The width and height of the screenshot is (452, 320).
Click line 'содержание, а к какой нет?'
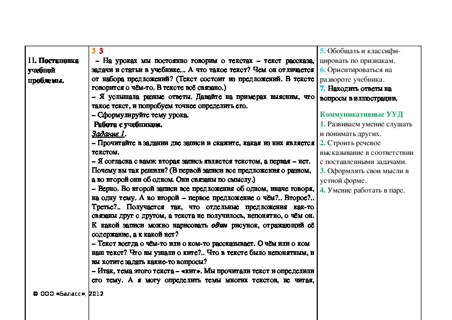click(135, 234)
